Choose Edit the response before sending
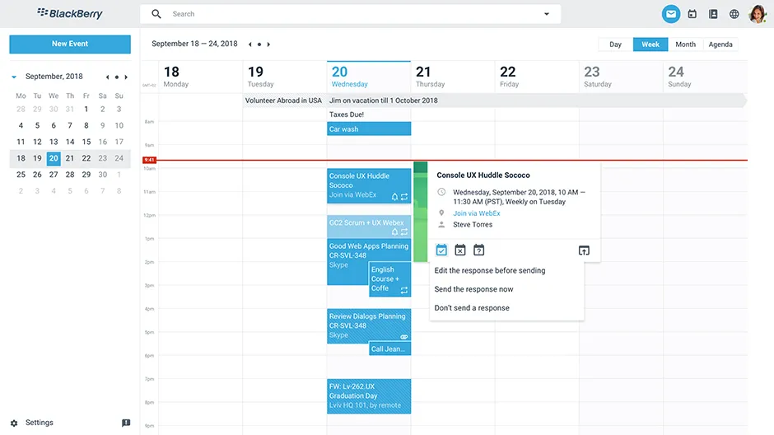This screenshot has height=435, width=774. (490, 270)
